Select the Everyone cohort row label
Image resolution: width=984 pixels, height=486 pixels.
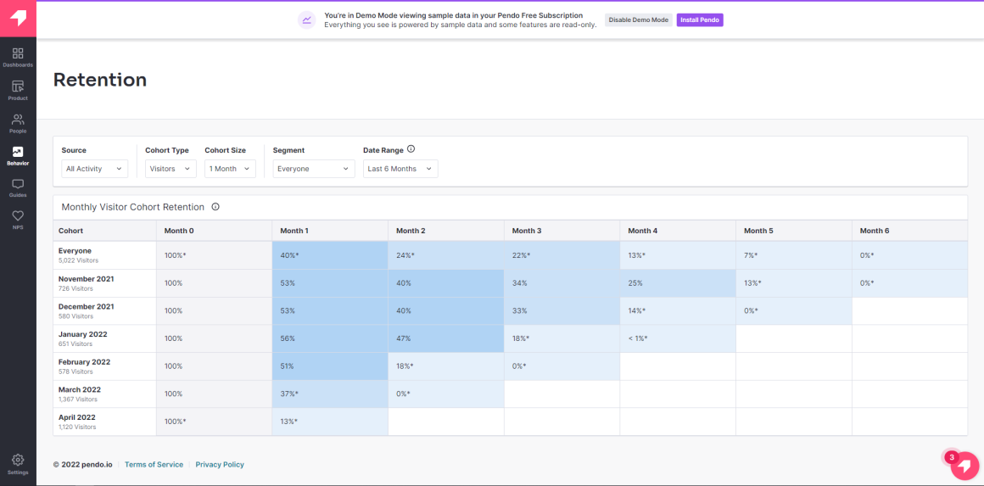click(x=105, y=255)
